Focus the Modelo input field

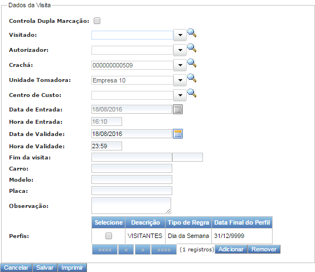click(132, 179)
